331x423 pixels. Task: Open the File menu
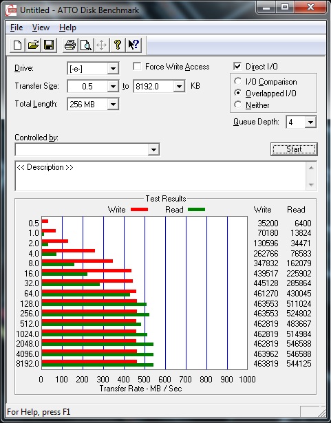[x=17, y=28]
